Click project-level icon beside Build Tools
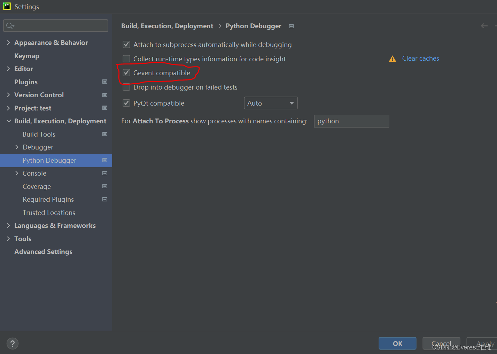 point(104,134)
